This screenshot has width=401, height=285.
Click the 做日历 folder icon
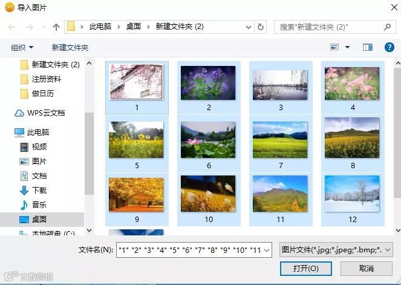click(24, 94)
